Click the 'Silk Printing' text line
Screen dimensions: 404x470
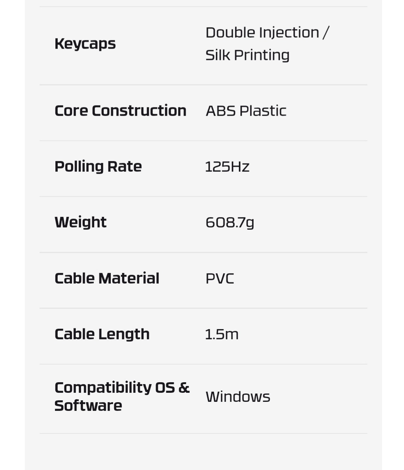coord(247,55)
